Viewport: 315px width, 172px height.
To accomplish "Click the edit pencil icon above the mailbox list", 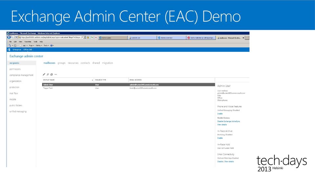I will tap(44, 74).
